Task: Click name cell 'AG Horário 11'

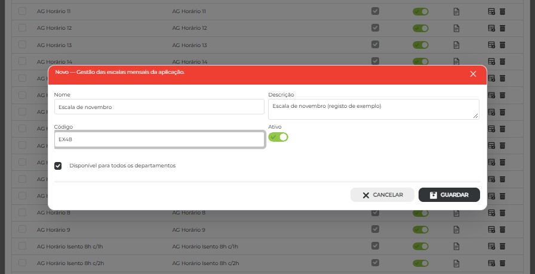Action: [x=54, y=11]
